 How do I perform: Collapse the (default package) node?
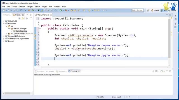coord(9,29)
